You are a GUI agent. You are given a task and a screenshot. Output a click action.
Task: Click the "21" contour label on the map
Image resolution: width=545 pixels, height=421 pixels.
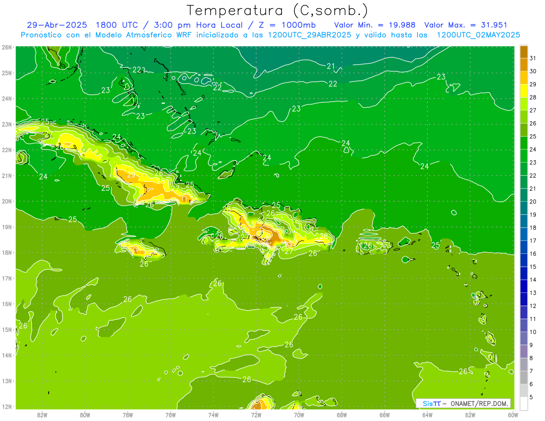click(331, 66)
